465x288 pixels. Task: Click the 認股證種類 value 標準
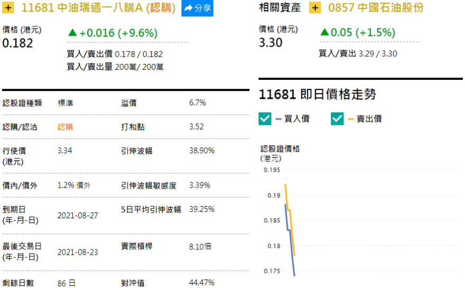[x=65, y=103]
